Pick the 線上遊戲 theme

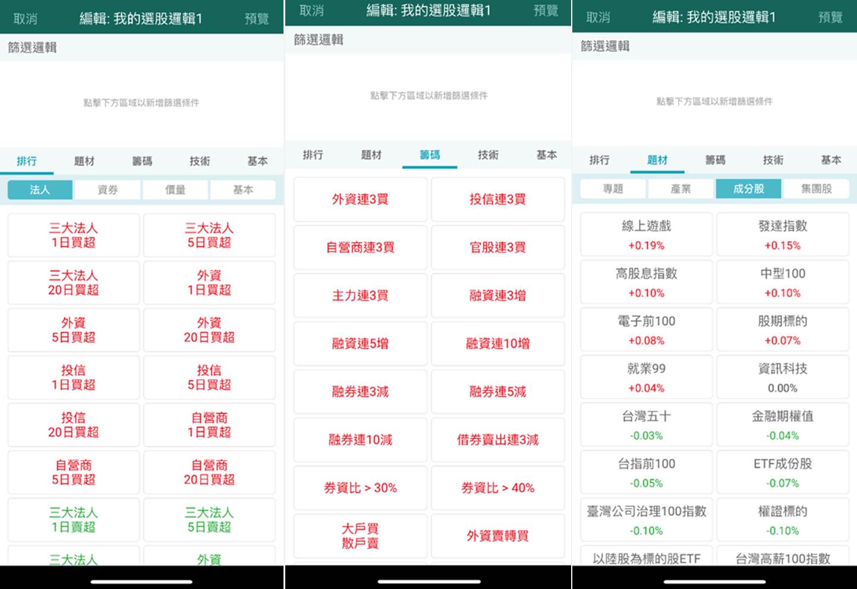646,234
